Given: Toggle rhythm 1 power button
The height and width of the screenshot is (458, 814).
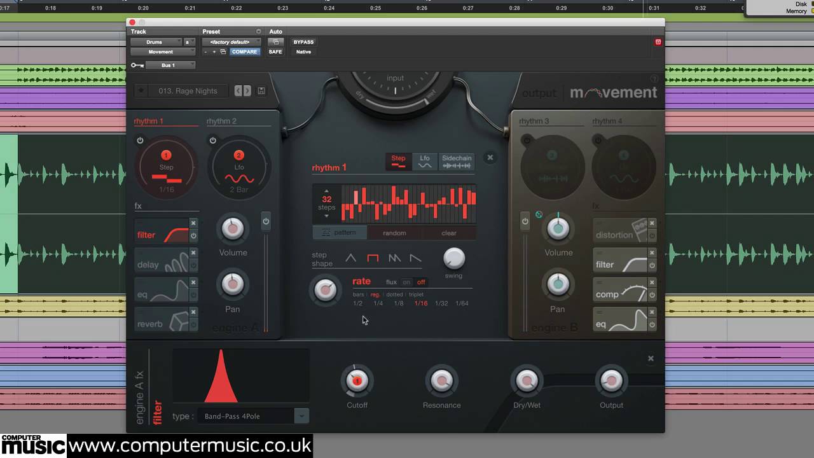Looking at the screenshot, I should pos(140,140).
